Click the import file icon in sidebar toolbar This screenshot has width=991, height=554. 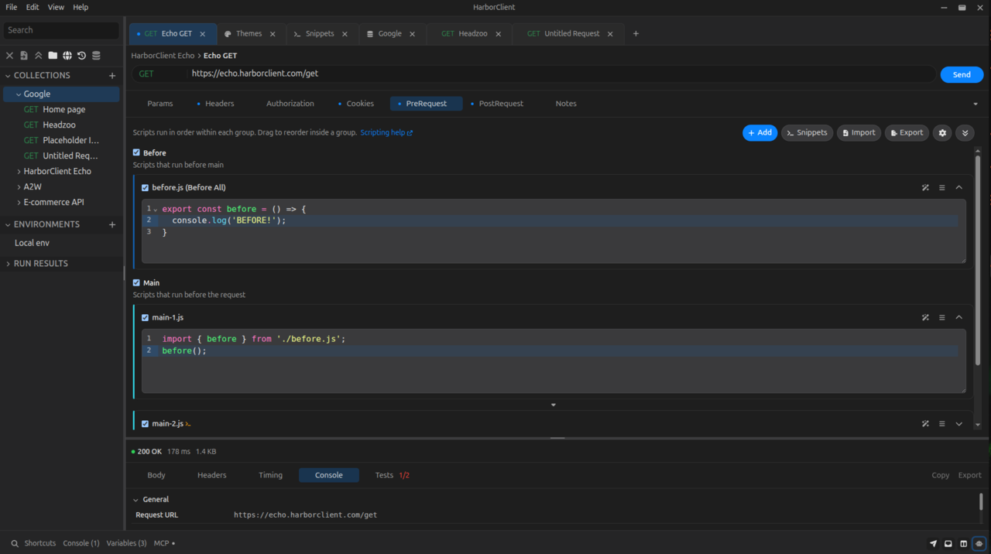tap(24, 56)
